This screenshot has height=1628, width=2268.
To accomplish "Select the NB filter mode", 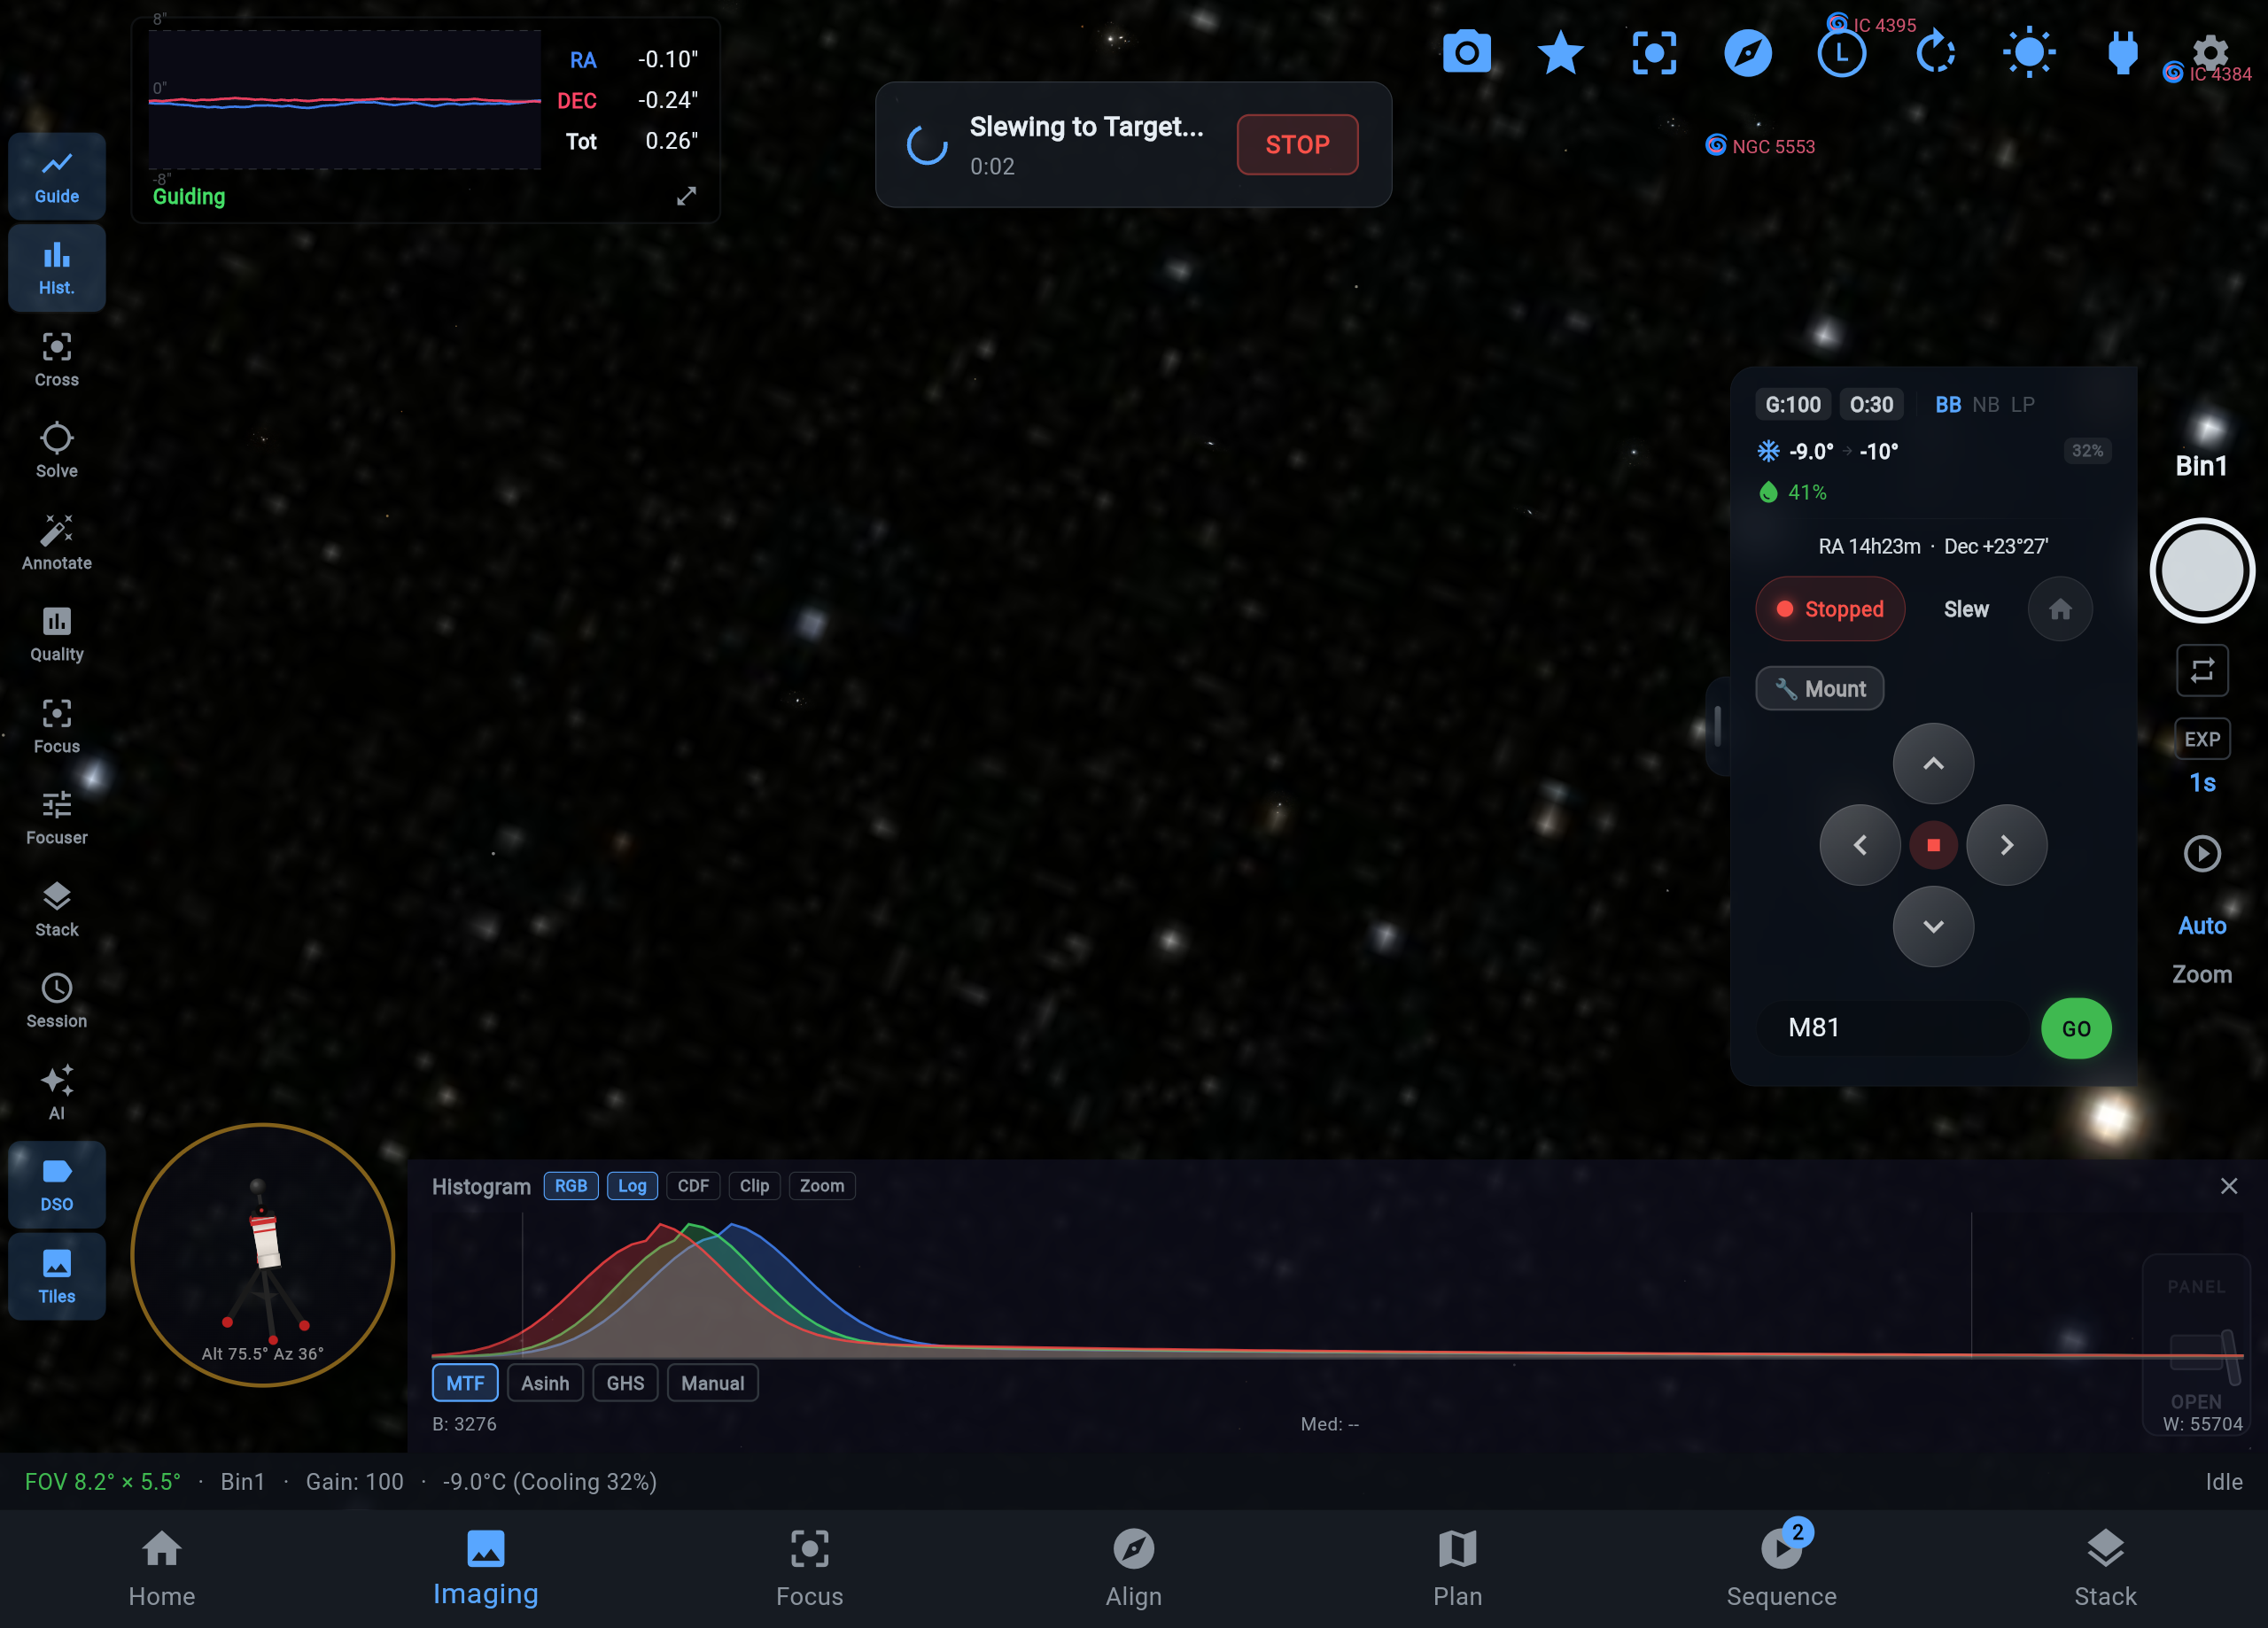I will (x=1986, y=404).
